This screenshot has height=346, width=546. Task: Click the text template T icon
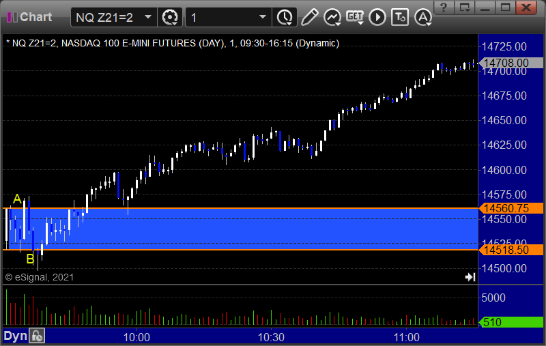pyautogui.click(x=400, y=17)
